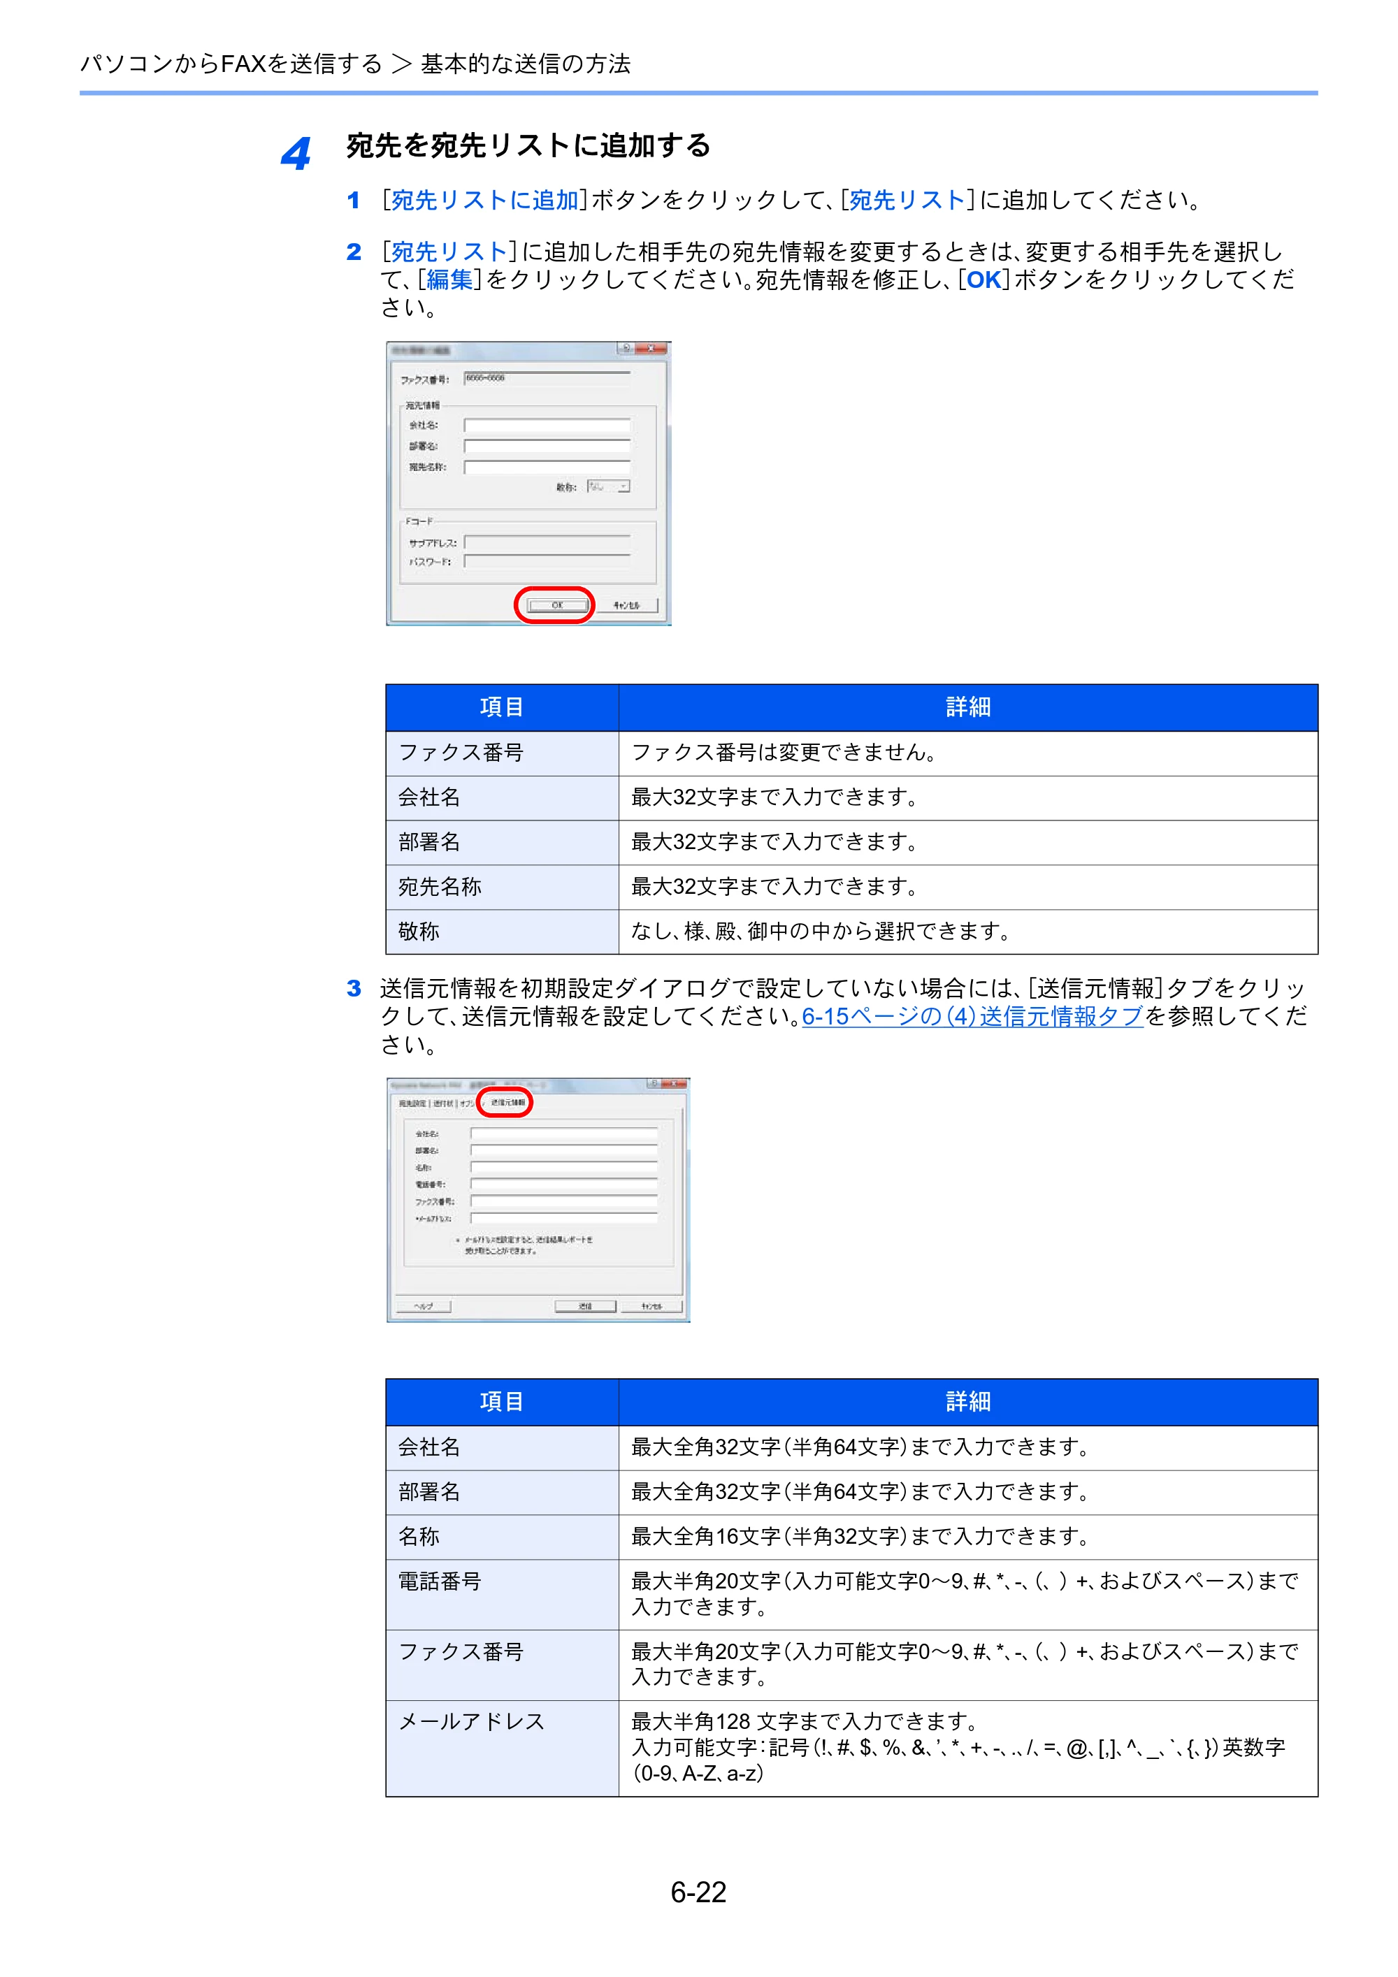Click the page number 6-22
The width and height of the screenshot is (1398, 1977).
tap(698, 1892)
